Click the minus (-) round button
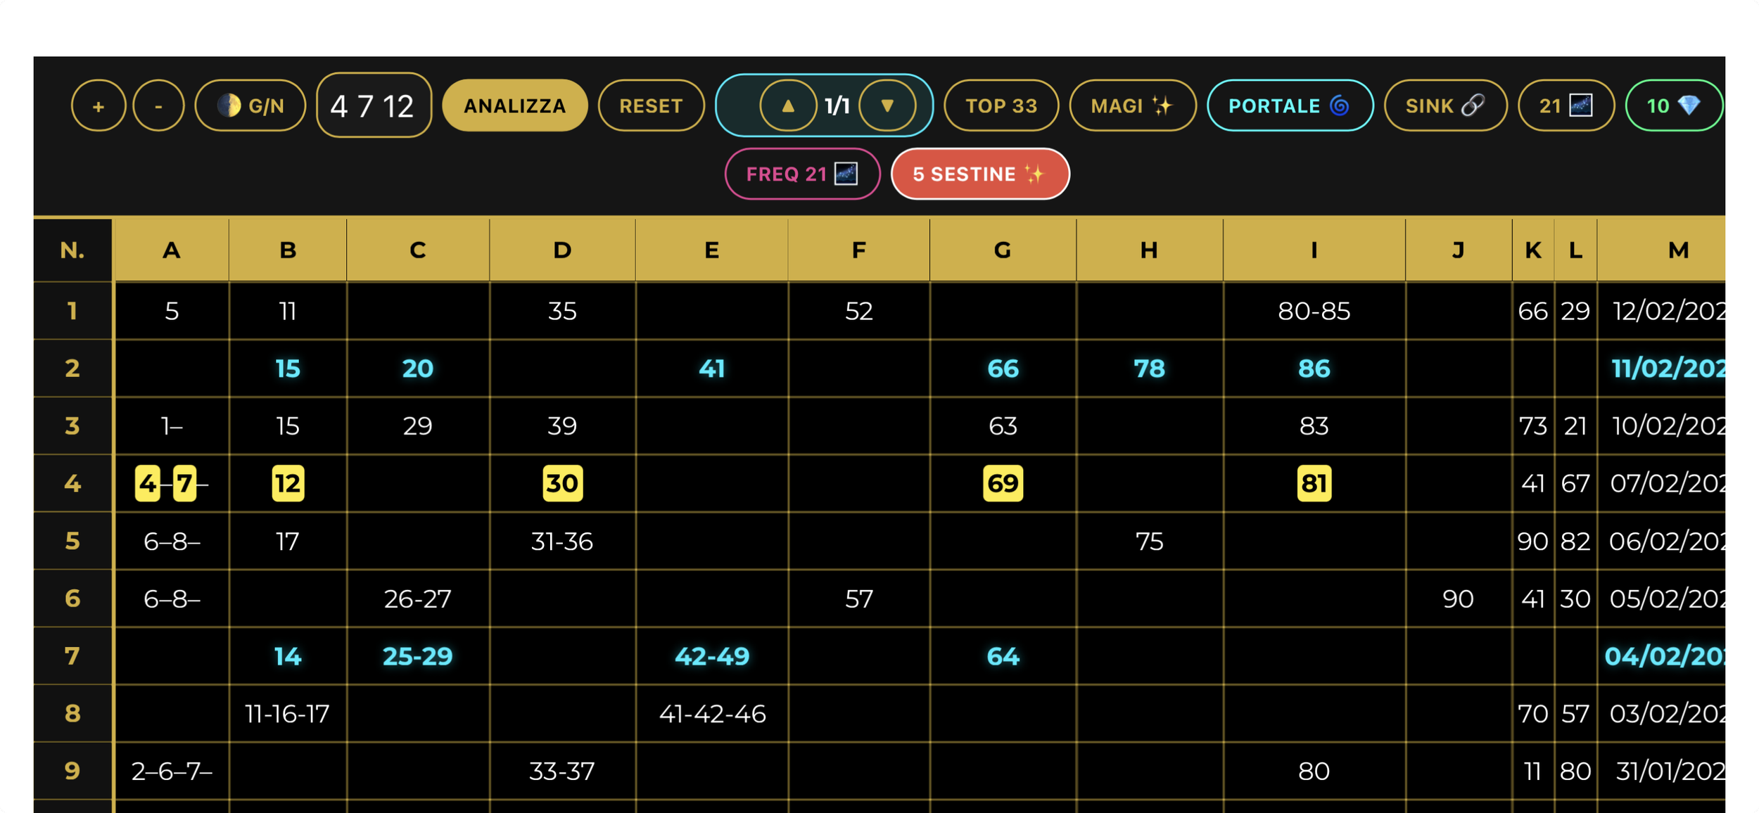This screenshot has width=1759, height=813. (x=158, y=106)
